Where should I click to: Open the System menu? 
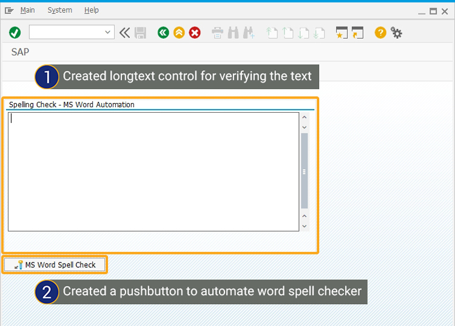(60, 10)
